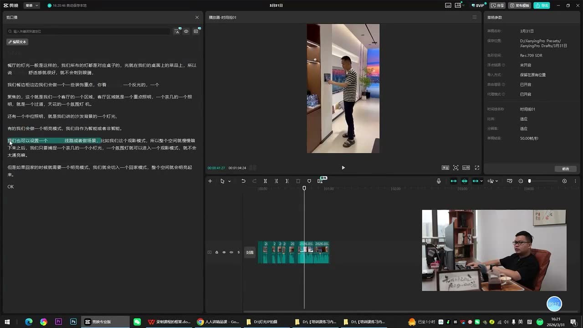Open WeChat from the taskbar
This screenshot has height=328, width=583.
tap(137, 322)
